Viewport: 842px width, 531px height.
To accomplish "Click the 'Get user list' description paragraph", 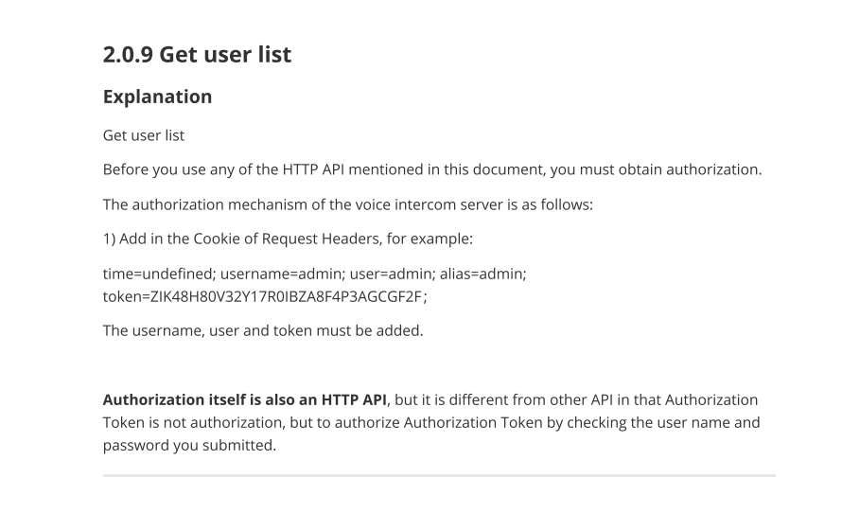I will 144,135.
